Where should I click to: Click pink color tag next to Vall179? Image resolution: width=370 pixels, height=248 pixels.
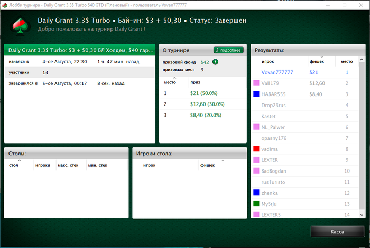256,83
